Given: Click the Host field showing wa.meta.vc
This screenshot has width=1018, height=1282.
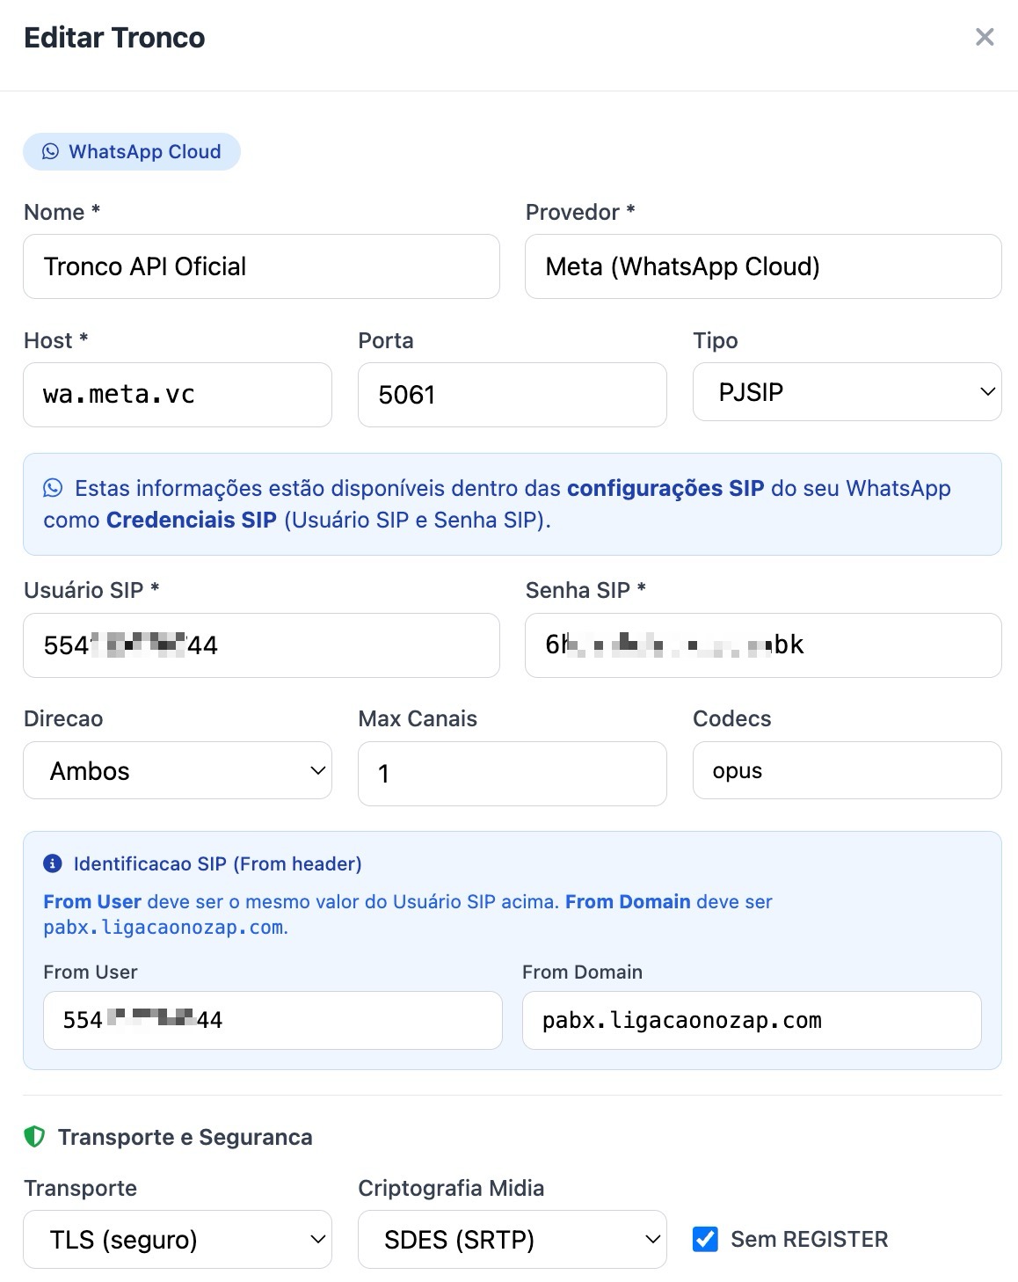Looking at the screenshot, I should pyautogui.click(x=178, y=395).
